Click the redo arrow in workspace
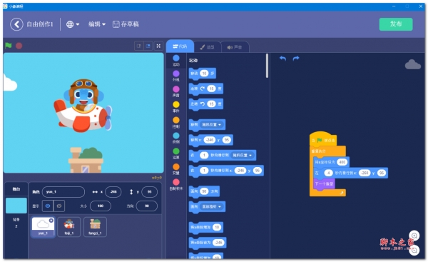428x262 pixels. coord(296,59)
